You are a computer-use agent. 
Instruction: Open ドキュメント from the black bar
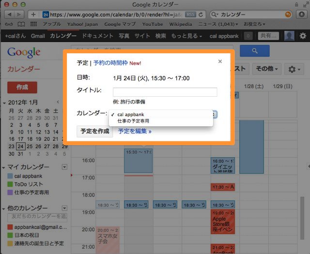click(97, 36)
